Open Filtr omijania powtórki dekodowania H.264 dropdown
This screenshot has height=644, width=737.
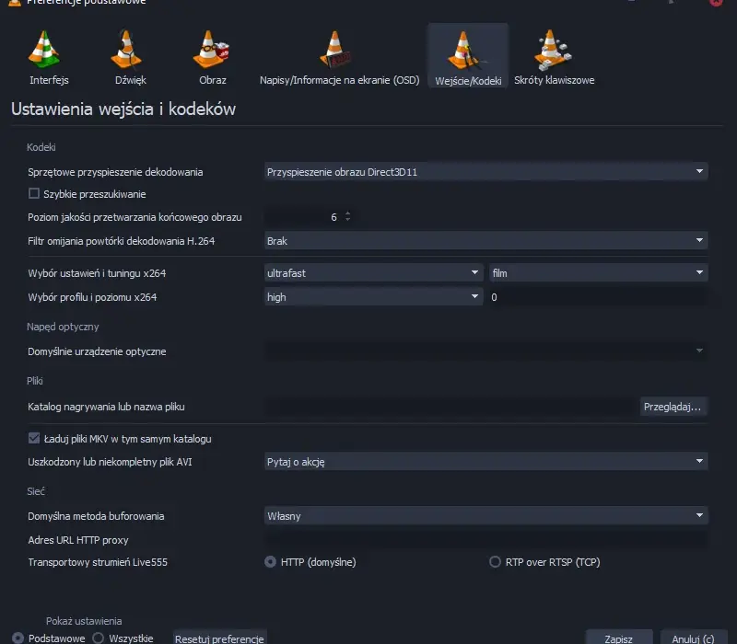click(x=486, y=241)
